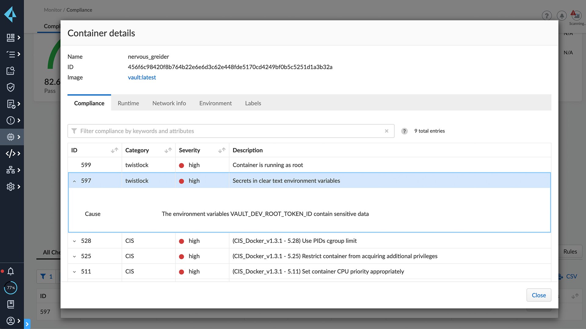This screenshot has height=329, width=586.
Task: Open the Network info tab
Action: pos(169,103)
